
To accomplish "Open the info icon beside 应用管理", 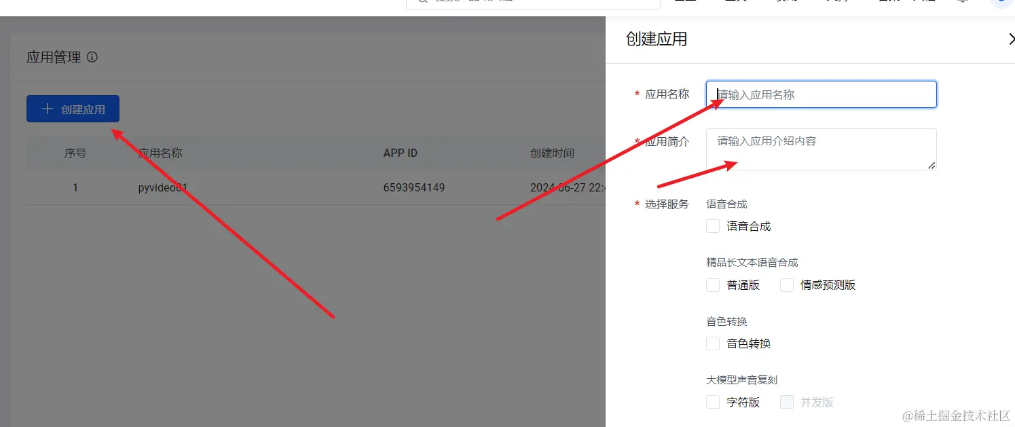I will tap(92, 57).
